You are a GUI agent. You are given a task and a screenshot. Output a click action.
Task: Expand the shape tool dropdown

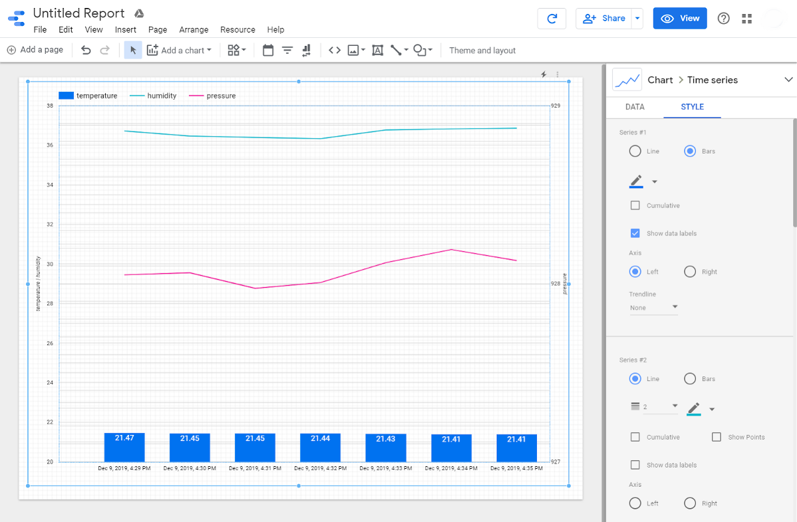click(429, 50)
